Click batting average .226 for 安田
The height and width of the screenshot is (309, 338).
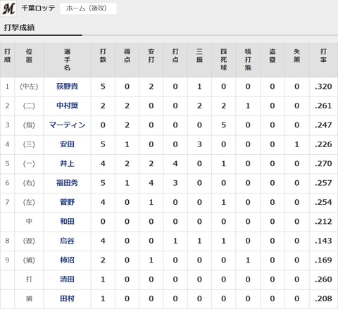[x=323, y=144]
